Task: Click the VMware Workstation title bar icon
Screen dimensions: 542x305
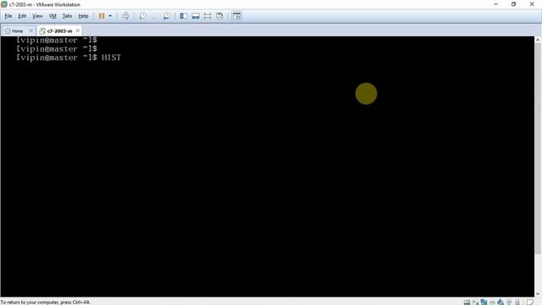Action: (x=4, y=4)
